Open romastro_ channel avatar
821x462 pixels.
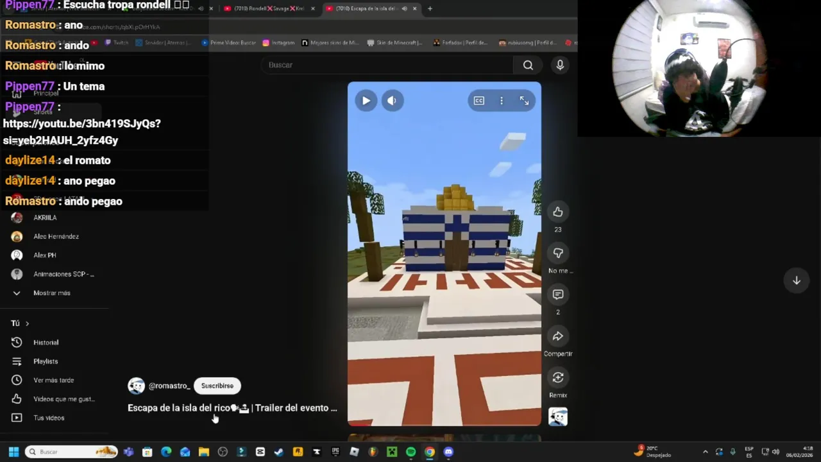[x=136, y=386]
